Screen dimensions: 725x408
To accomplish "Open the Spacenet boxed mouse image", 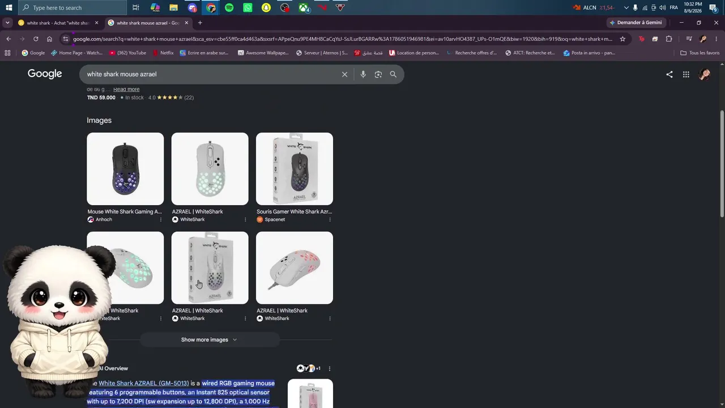I will pyautogui.click(x=295, y=169).
